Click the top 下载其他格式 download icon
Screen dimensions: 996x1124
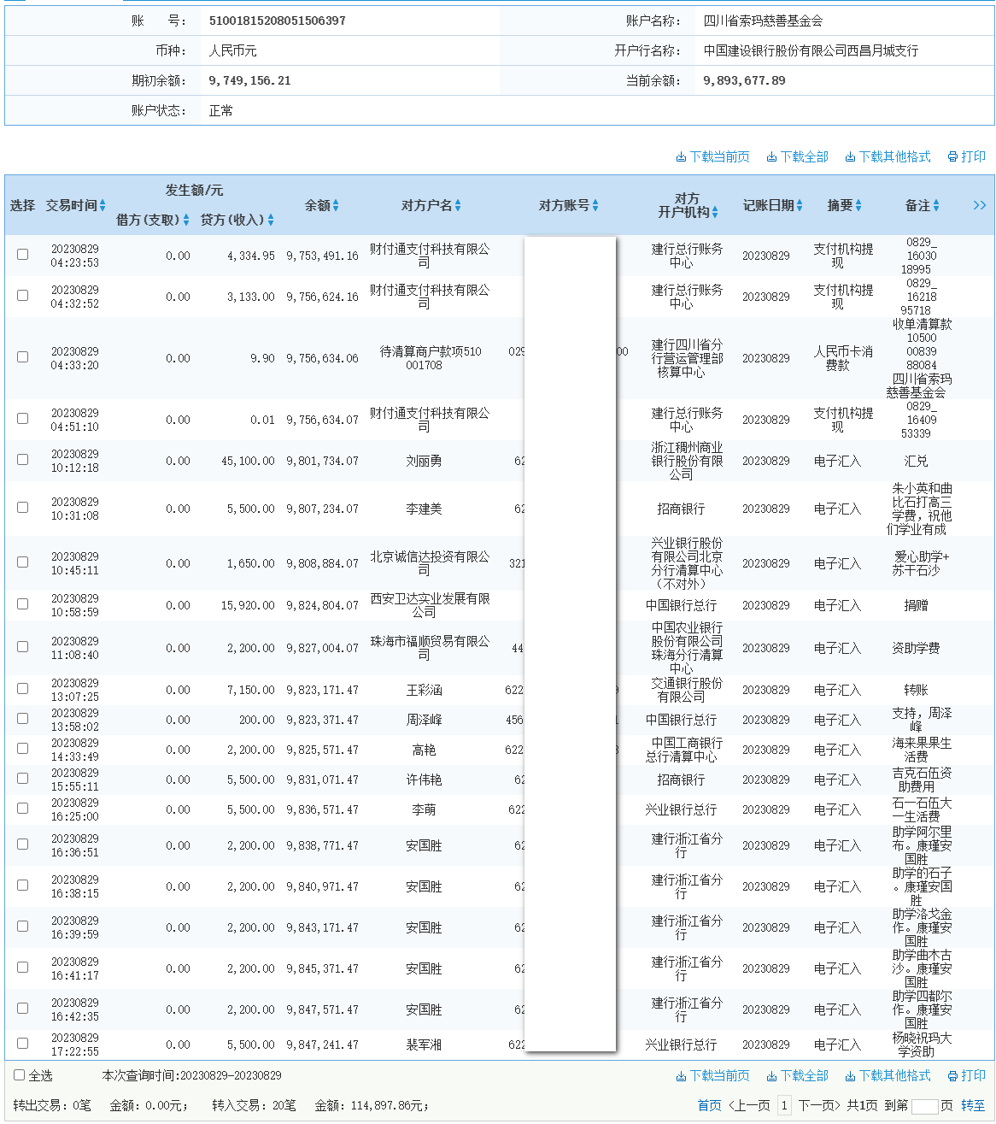click(x=850, y=157)
